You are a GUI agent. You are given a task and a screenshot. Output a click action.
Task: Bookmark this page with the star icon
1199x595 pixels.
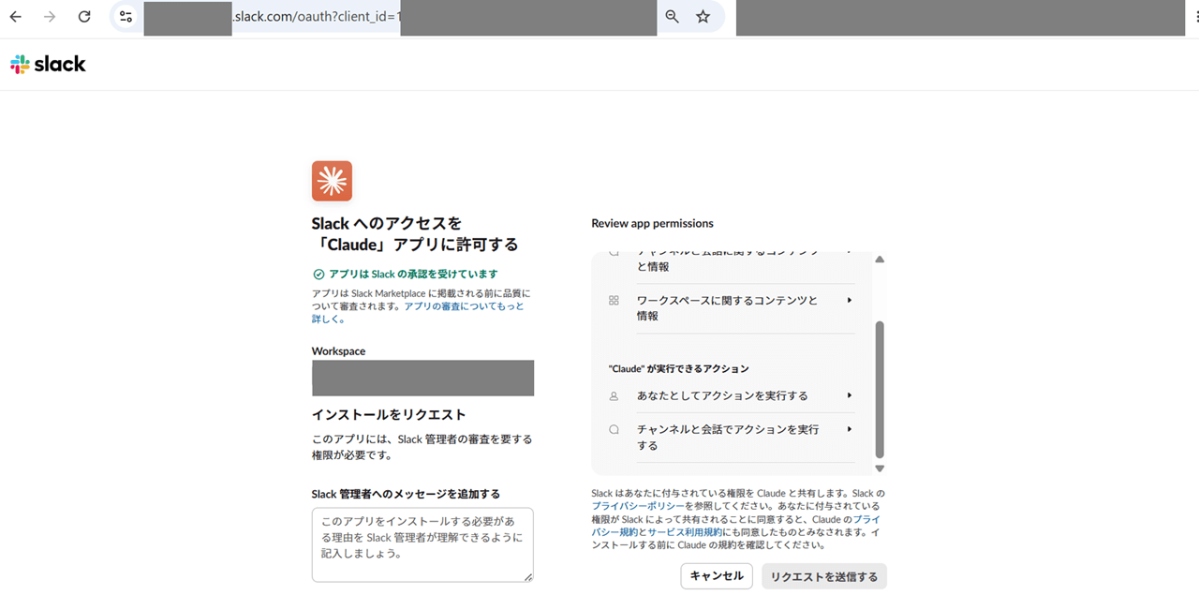[x=703, y=17]
